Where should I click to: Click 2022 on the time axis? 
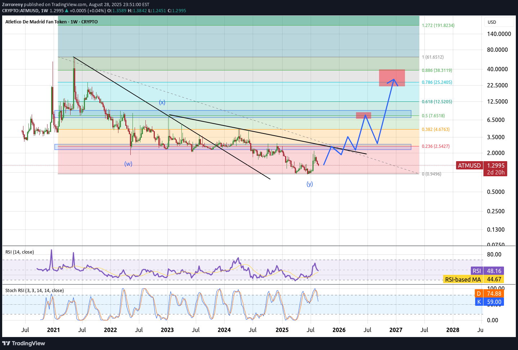(110, 330)
